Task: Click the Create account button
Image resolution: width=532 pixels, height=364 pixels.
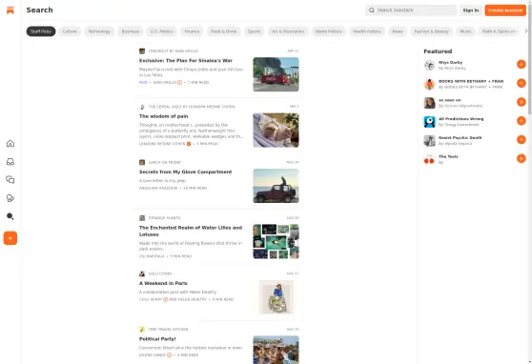Action: tap(505, 10)
